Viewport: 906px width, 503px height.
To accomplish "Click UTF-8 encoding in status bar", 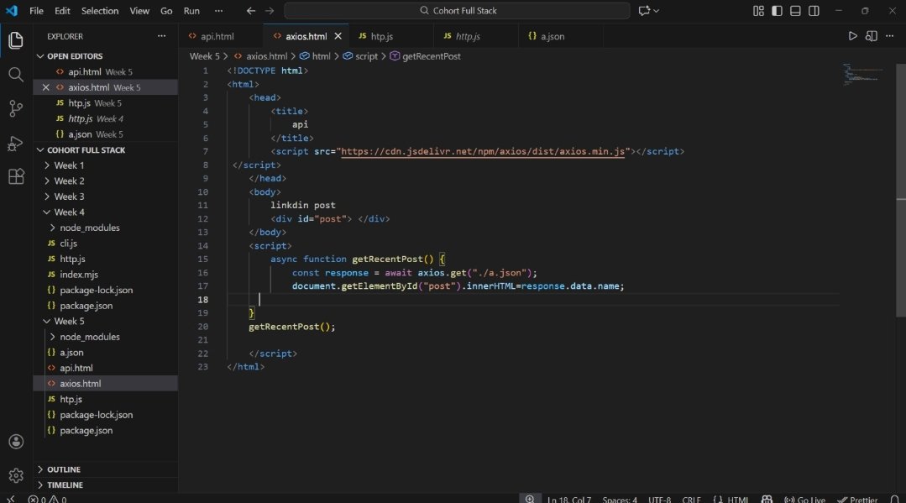I will coord(659,499).
